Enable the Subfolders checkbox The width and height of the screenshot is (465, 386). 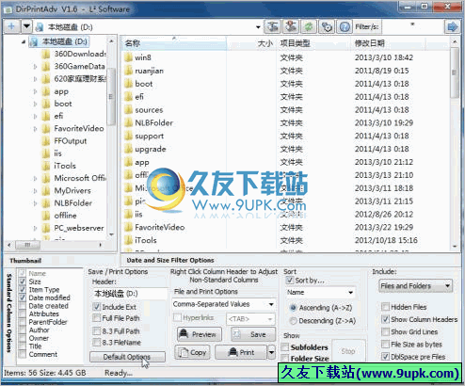285,347
